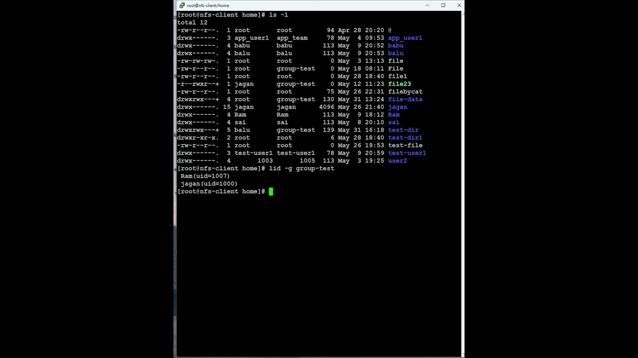Click permissions 'drwxrwx---+' of file-data row

point(198,99)
